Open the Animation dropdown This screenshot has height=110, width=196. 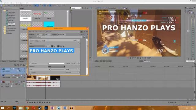pyautogui.click(x=57, y=67)
